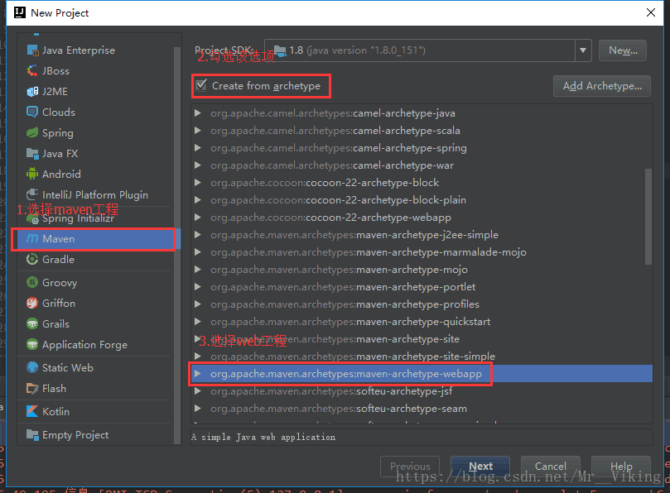Viewport: 670px width, 493px height.
Task: Click the Cancel button
Action: pyautogui.click(x=551, y=466)
